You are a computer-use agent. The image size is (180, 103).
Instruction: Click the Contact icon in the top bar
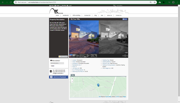pos(55,5)
